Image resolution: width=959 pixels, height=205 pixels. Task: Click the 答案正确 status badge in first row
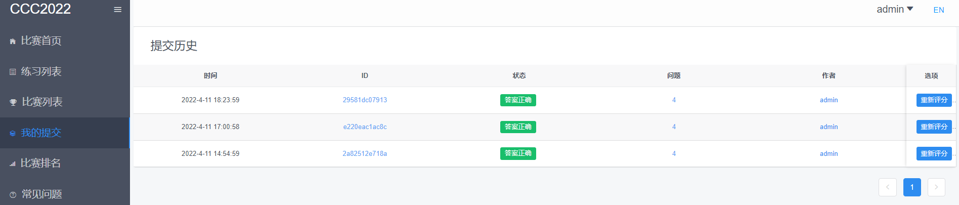point(518,100)
